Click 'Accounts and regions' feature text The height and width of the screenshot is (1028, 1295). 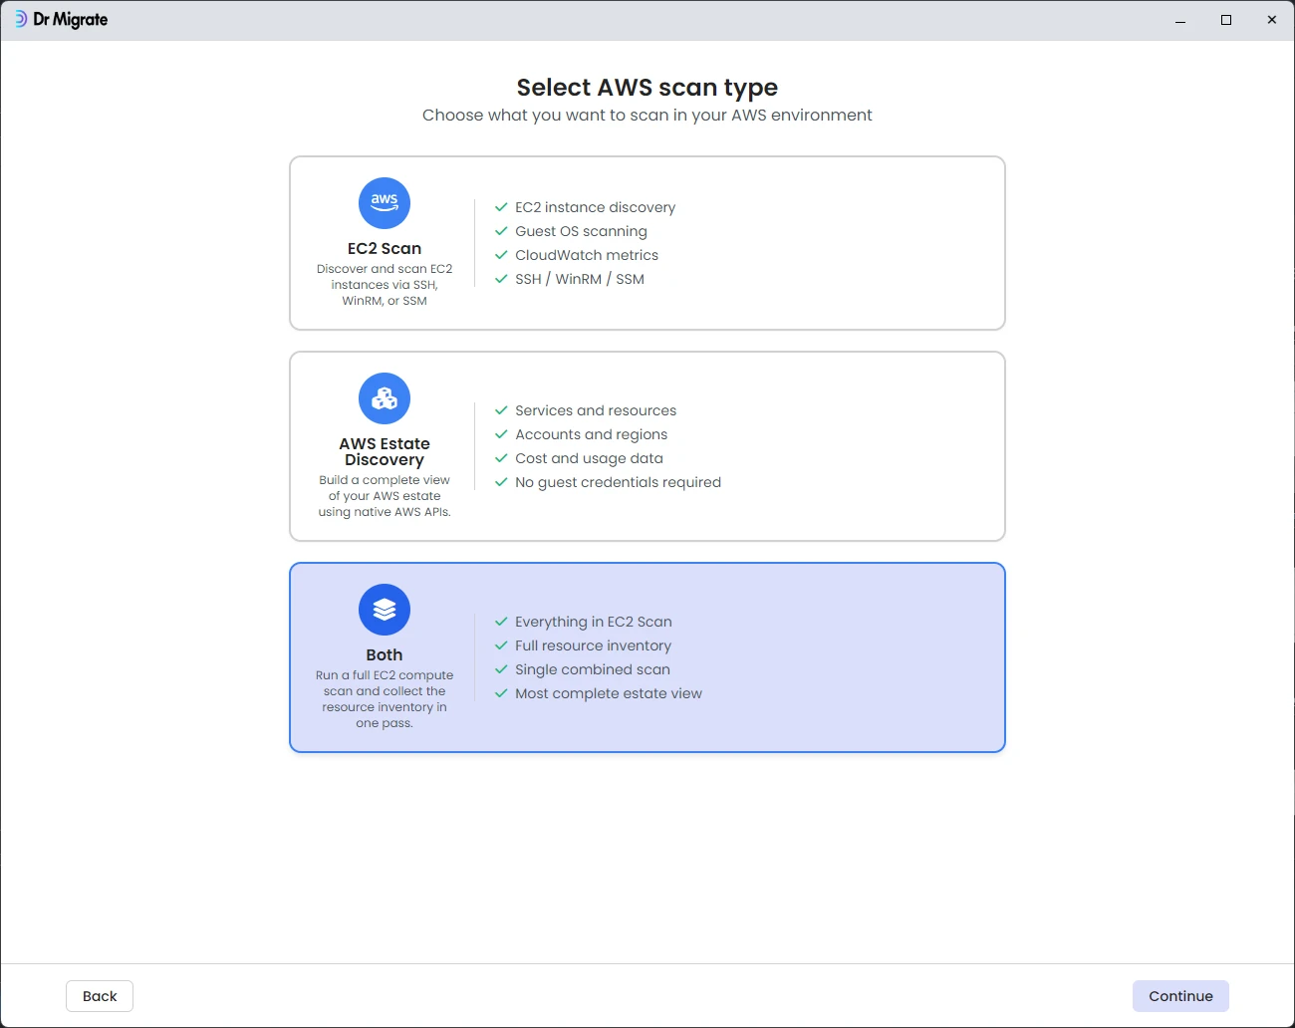pos(591,434)
